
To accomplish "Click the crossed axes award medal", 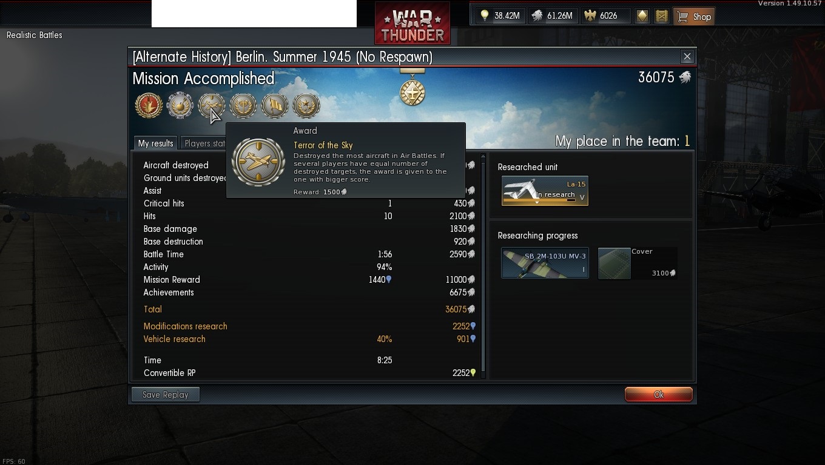I will point(243,105).
